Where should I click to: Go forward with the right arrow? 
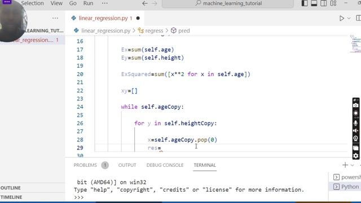pyautogui.click(x=155, y=3)
